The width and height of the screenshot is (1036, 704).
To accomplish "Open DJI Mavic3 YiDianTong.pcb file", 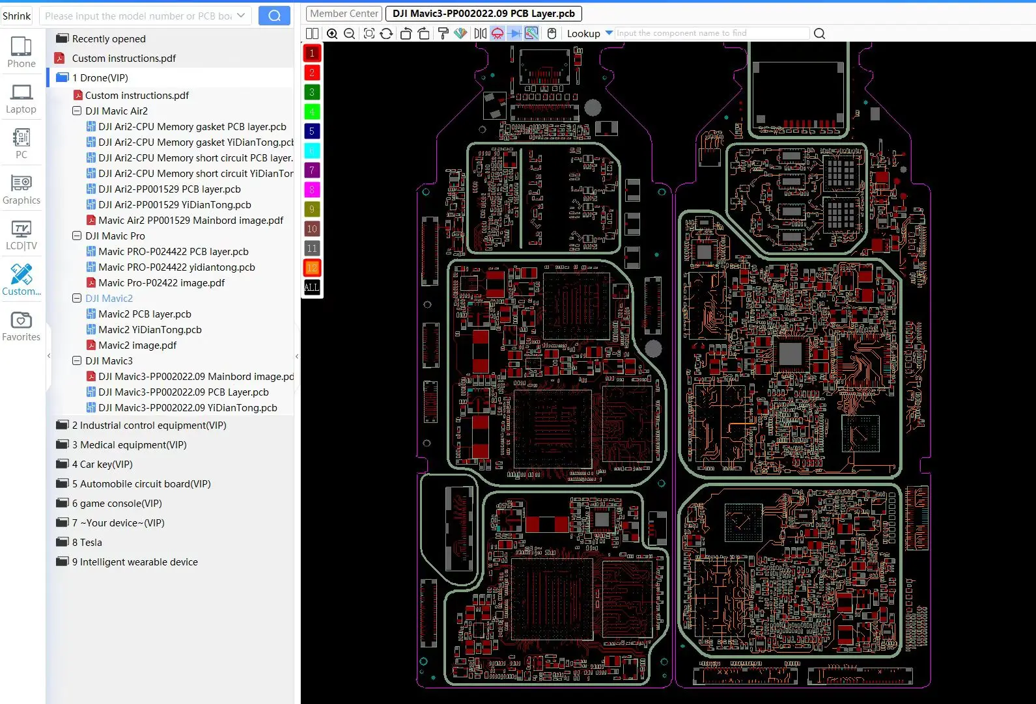I will coord(188,407).
